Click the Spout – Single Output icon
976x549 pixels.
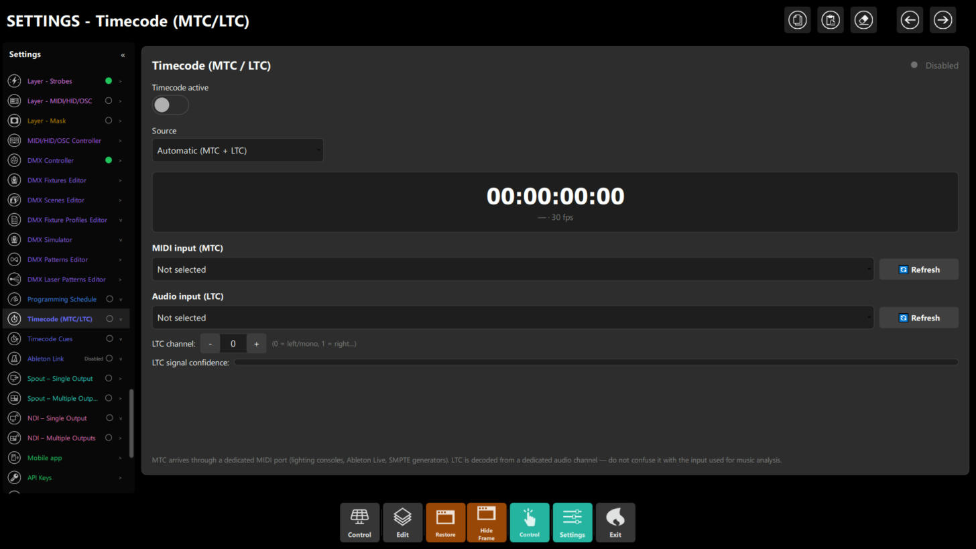(x=14, y=379)
